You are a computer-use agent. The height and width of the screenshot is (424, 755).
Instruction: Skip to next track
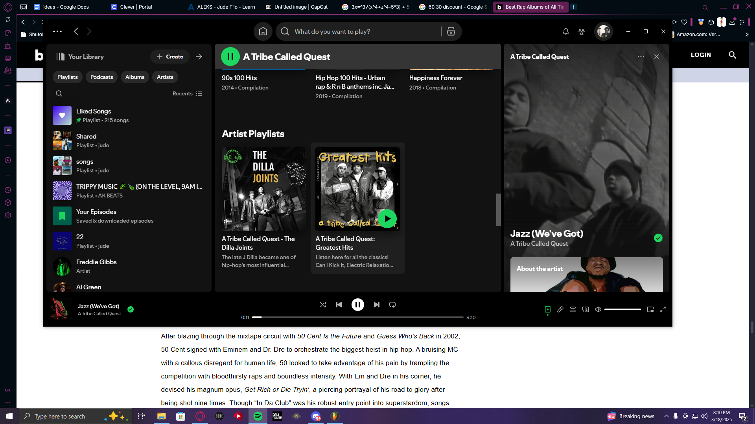377,305
